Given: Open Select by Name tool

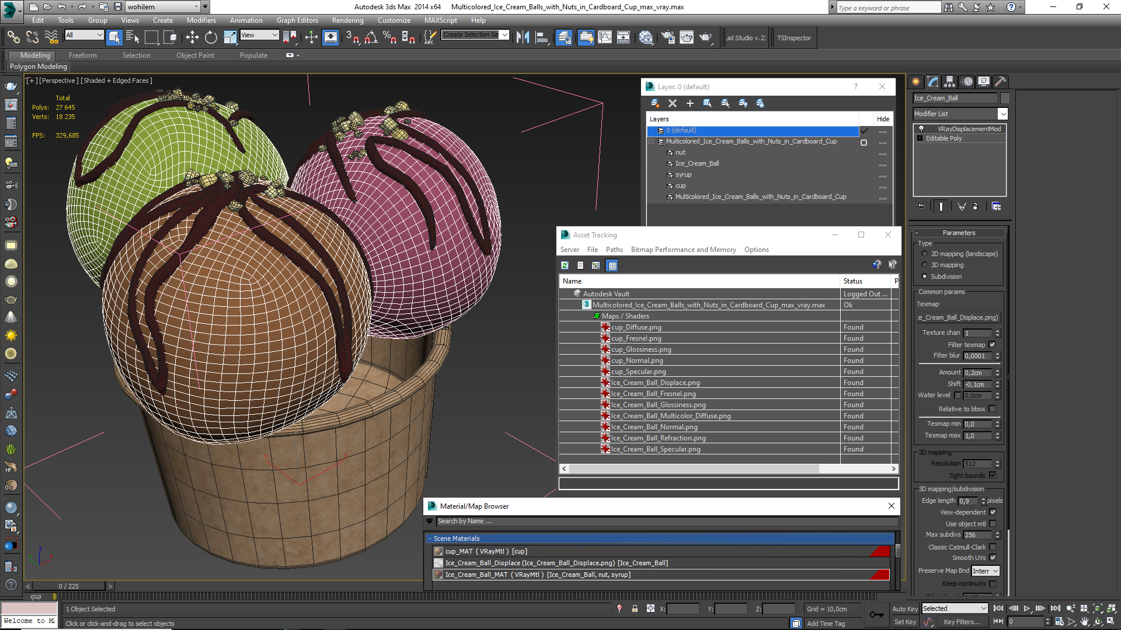Looking at the screenshot, I should pyautogui.click(x=133, y=37).
